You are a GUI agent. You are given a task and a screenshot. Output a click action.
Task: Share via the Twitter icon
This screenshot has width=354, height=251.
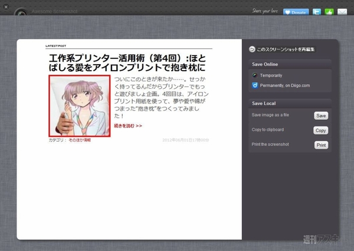pos(317,12)
